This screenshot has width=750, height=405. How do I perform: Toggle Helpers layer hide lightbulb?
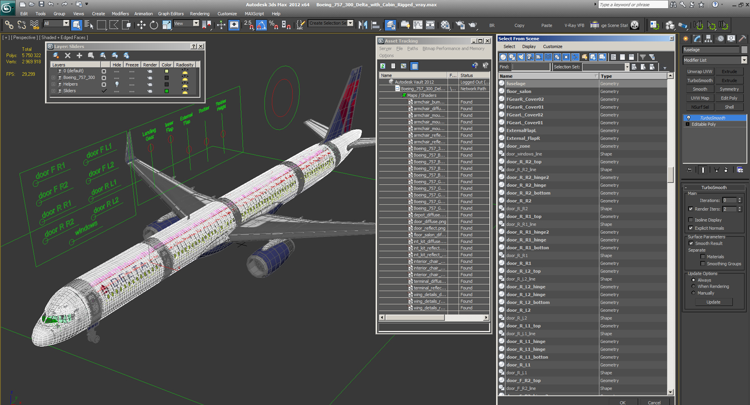[117, 84]
